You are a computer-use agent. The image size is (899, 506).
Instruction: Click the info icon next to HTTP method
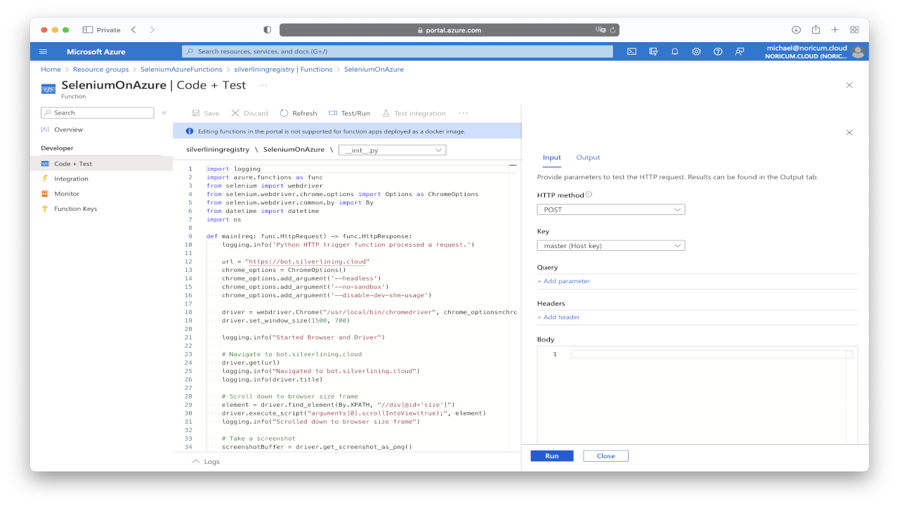coord(589,195)
